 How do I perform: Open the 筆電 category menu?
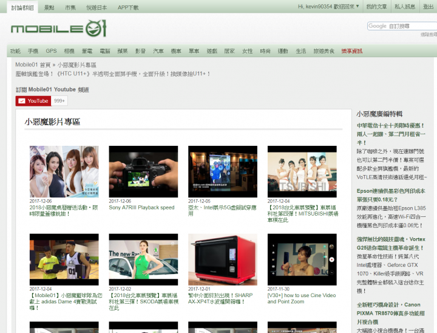click(x=87, y=51)
